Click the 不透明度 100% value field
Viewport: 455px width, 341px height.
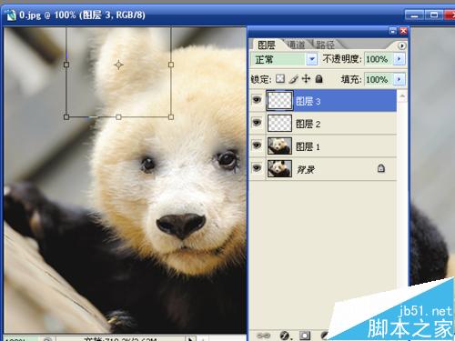378,59
